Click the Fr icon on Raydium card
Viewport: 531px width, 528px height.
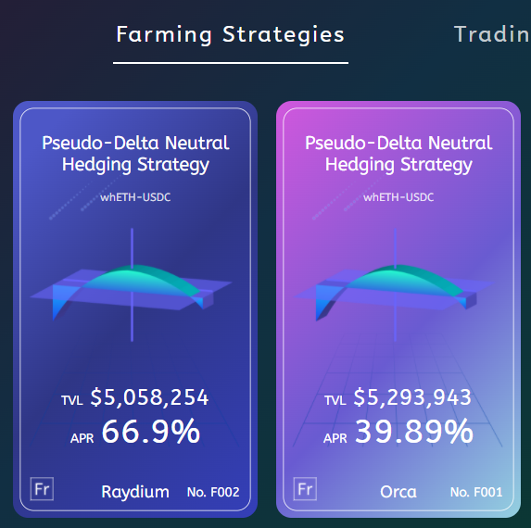pos(42,489)
